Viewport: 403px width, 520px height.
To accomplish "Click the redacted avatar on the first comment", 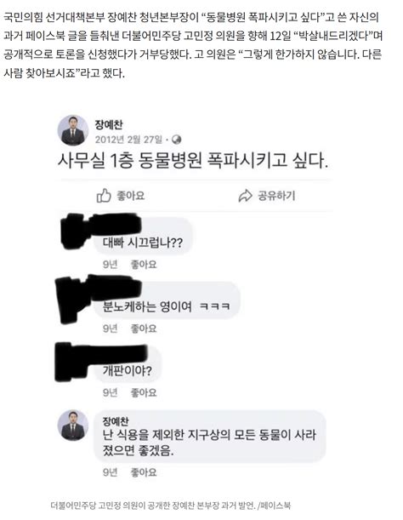I will 74,231.
